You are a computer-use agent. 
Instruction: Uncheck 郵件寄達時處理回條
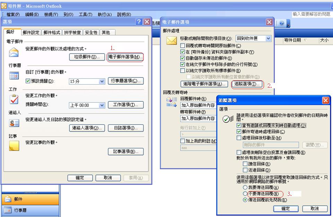(239, 132)
